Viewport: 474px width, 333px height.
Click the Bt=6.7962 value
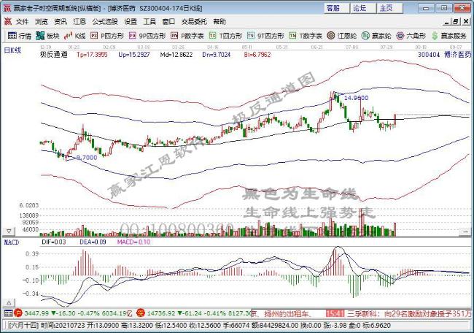(x=257, y=55)
